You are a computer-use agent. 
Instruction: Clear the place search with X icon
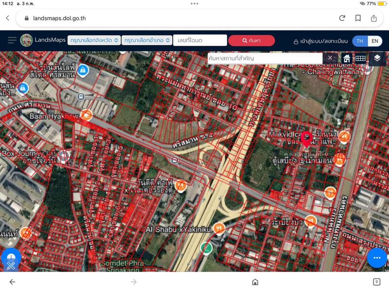tap(330, 58)
